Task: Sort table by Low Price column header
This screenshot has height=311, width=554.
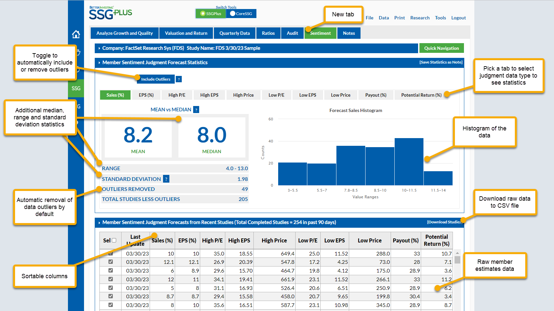Action: pyautogui.click(x=370, y=240)
